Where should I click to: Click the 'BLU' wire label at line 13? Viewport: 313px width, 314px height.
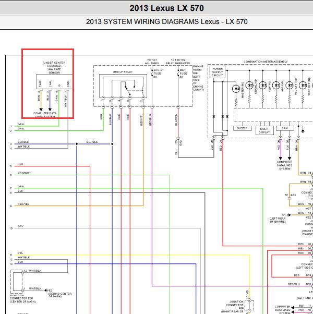tap(20, 262)
